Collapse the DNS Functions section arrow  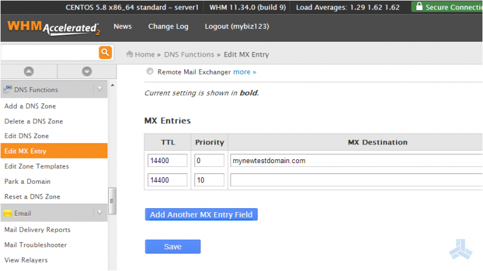[100, 90]
